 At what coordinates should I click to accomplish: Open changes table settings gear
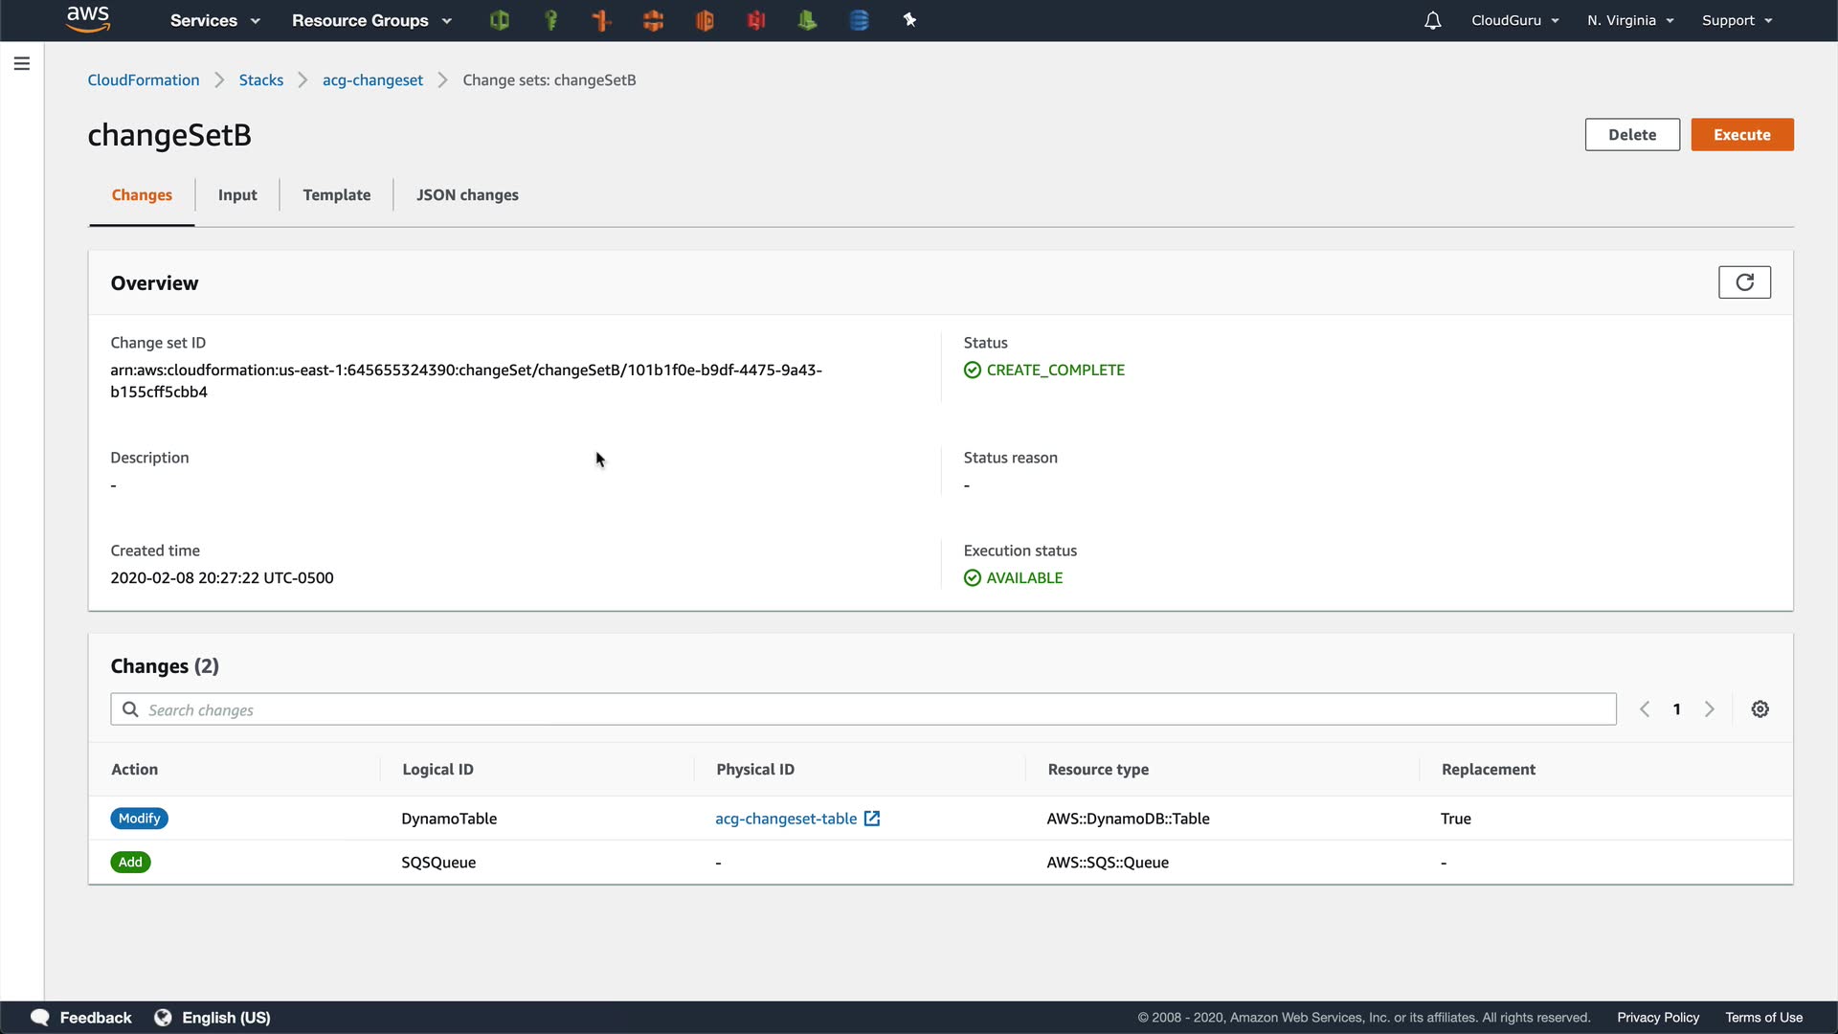[1760, 709]
